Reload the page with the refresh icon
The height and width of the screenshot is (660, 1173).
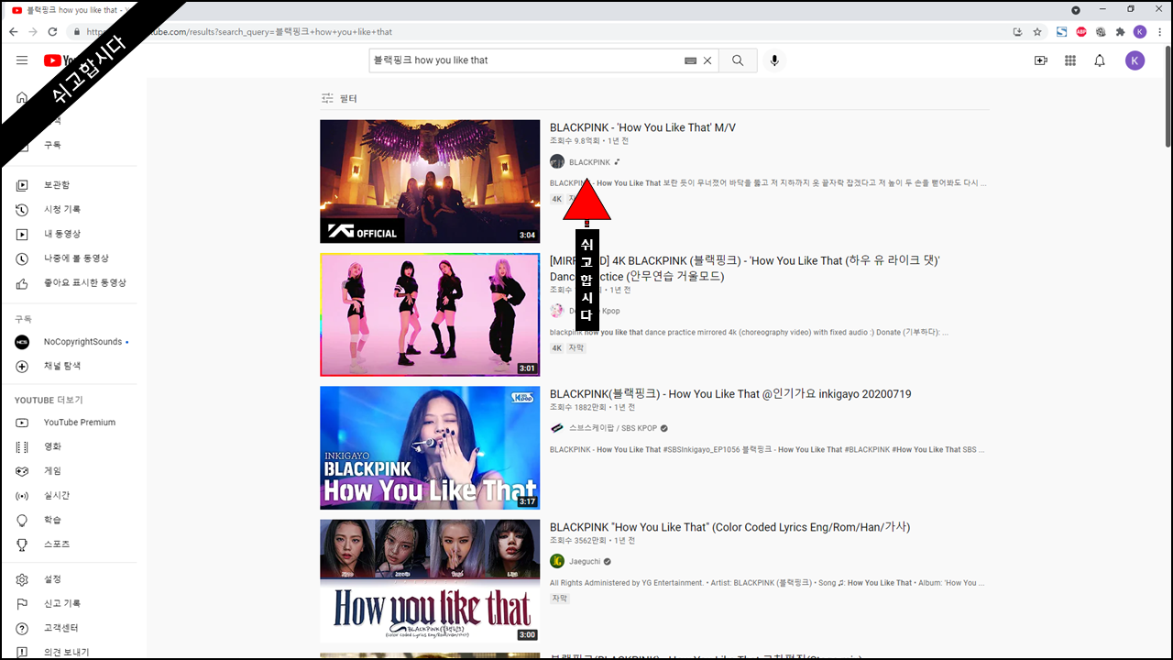point(52,31)
